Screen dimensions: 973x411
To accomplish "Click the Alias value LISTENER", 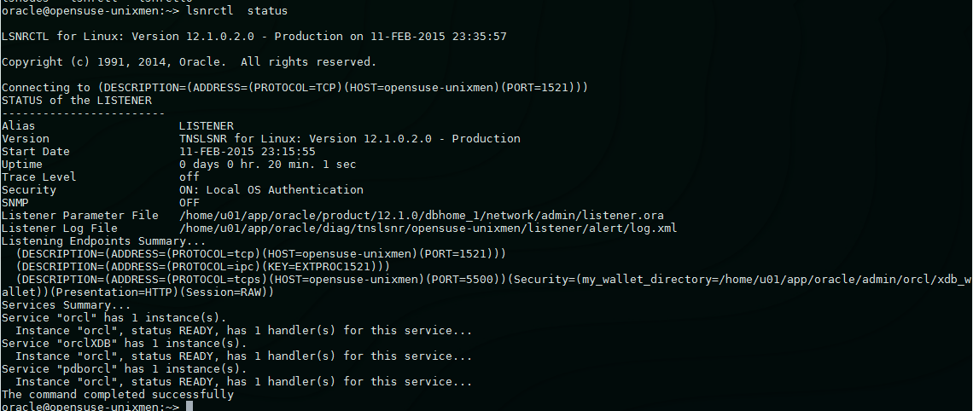I will [206, 126].
